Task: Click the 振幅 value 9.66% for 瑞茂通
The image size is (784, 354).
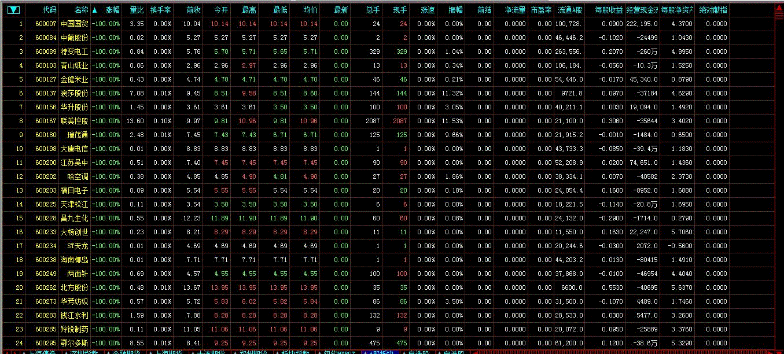Action: pyautogui.click(x=454, y=135)
